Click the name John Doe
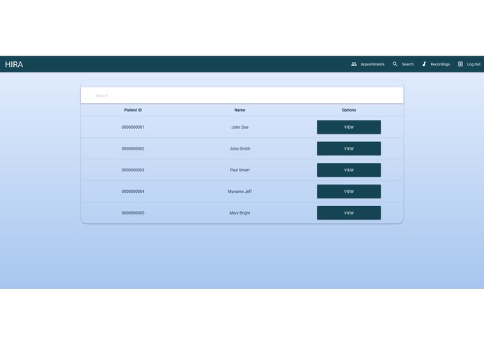This screenshot has width=484, height=344. click(x=240, y=127)
